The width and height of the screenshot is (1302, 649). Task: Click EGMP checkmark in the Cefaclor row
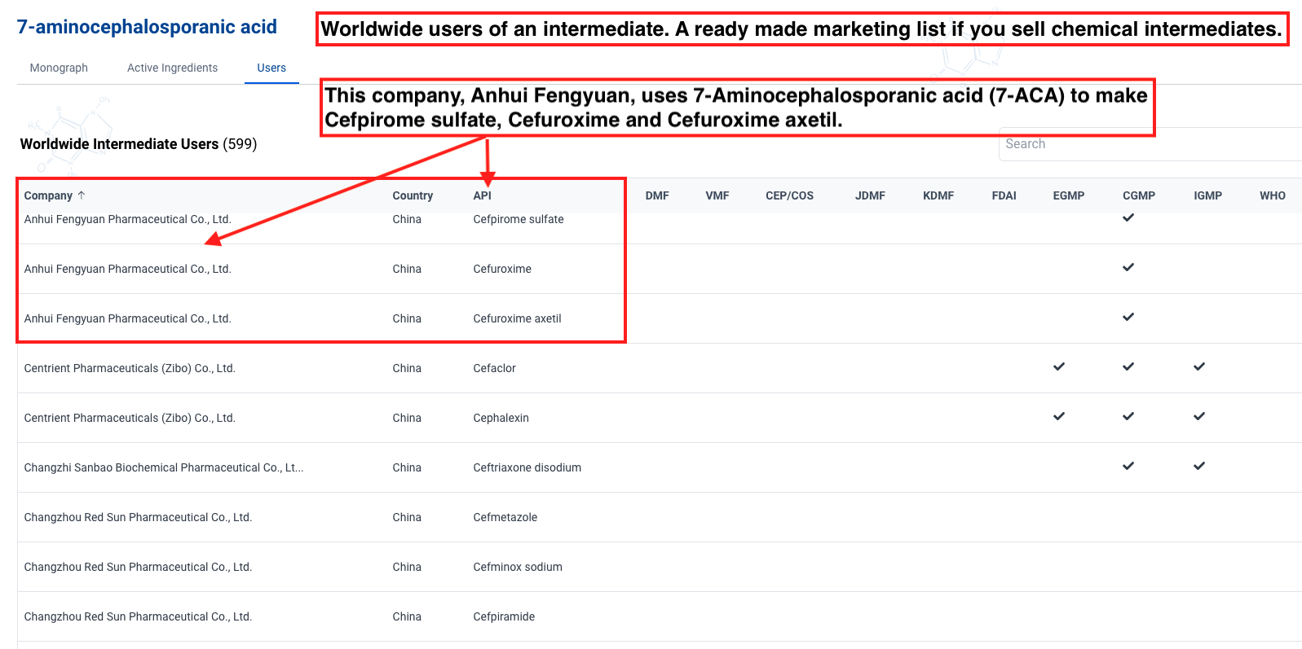point(1059,366)
